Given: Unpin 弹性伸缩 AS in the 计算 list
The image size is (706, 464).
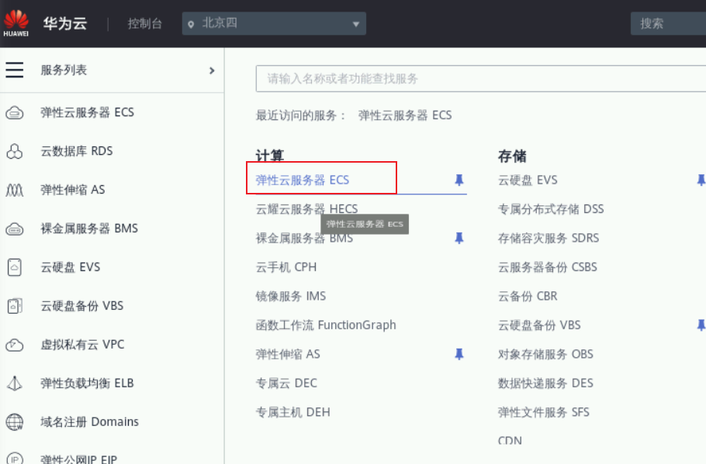Looking at the screenshot, I should click(x=459, y=354).
